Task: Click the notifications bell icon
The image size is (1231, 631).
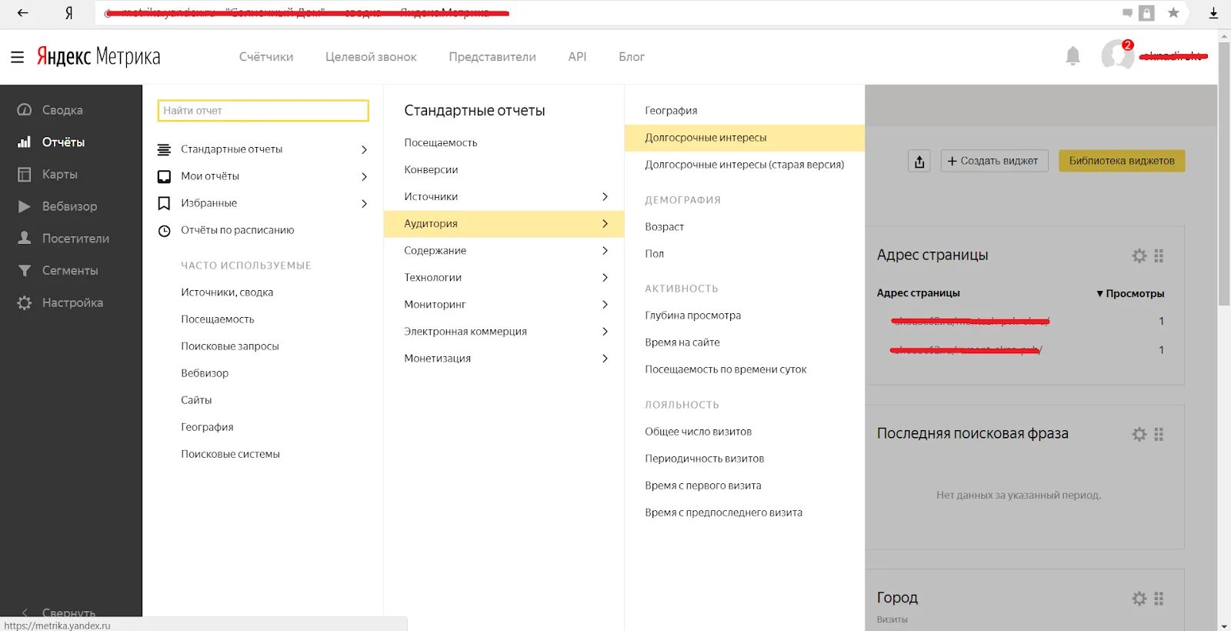Action: 1073,56
